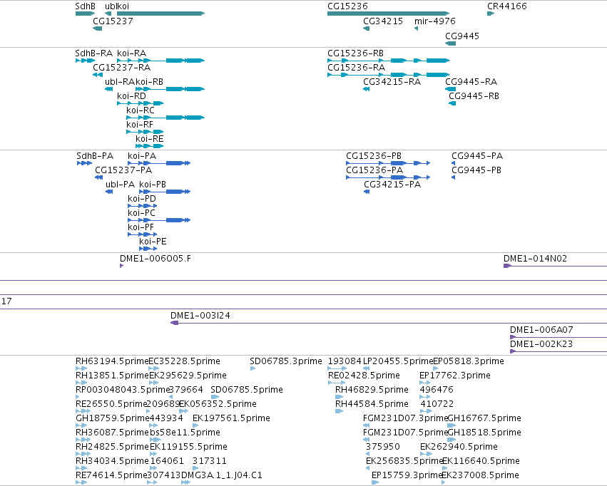Click the GH18518.5prime EST label
Screen dimensions: 607x486
(484, 433)
